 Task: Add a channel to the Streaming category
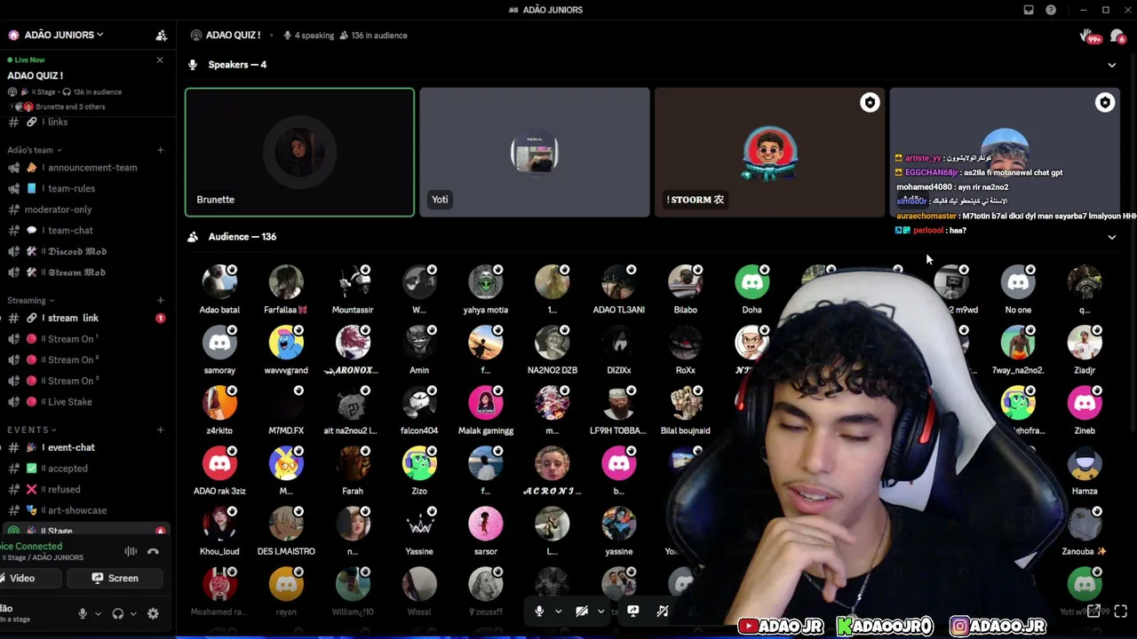point(161,301)
